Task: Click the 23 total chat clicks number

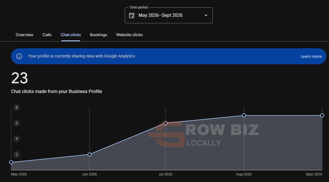Action: [19, 78]
